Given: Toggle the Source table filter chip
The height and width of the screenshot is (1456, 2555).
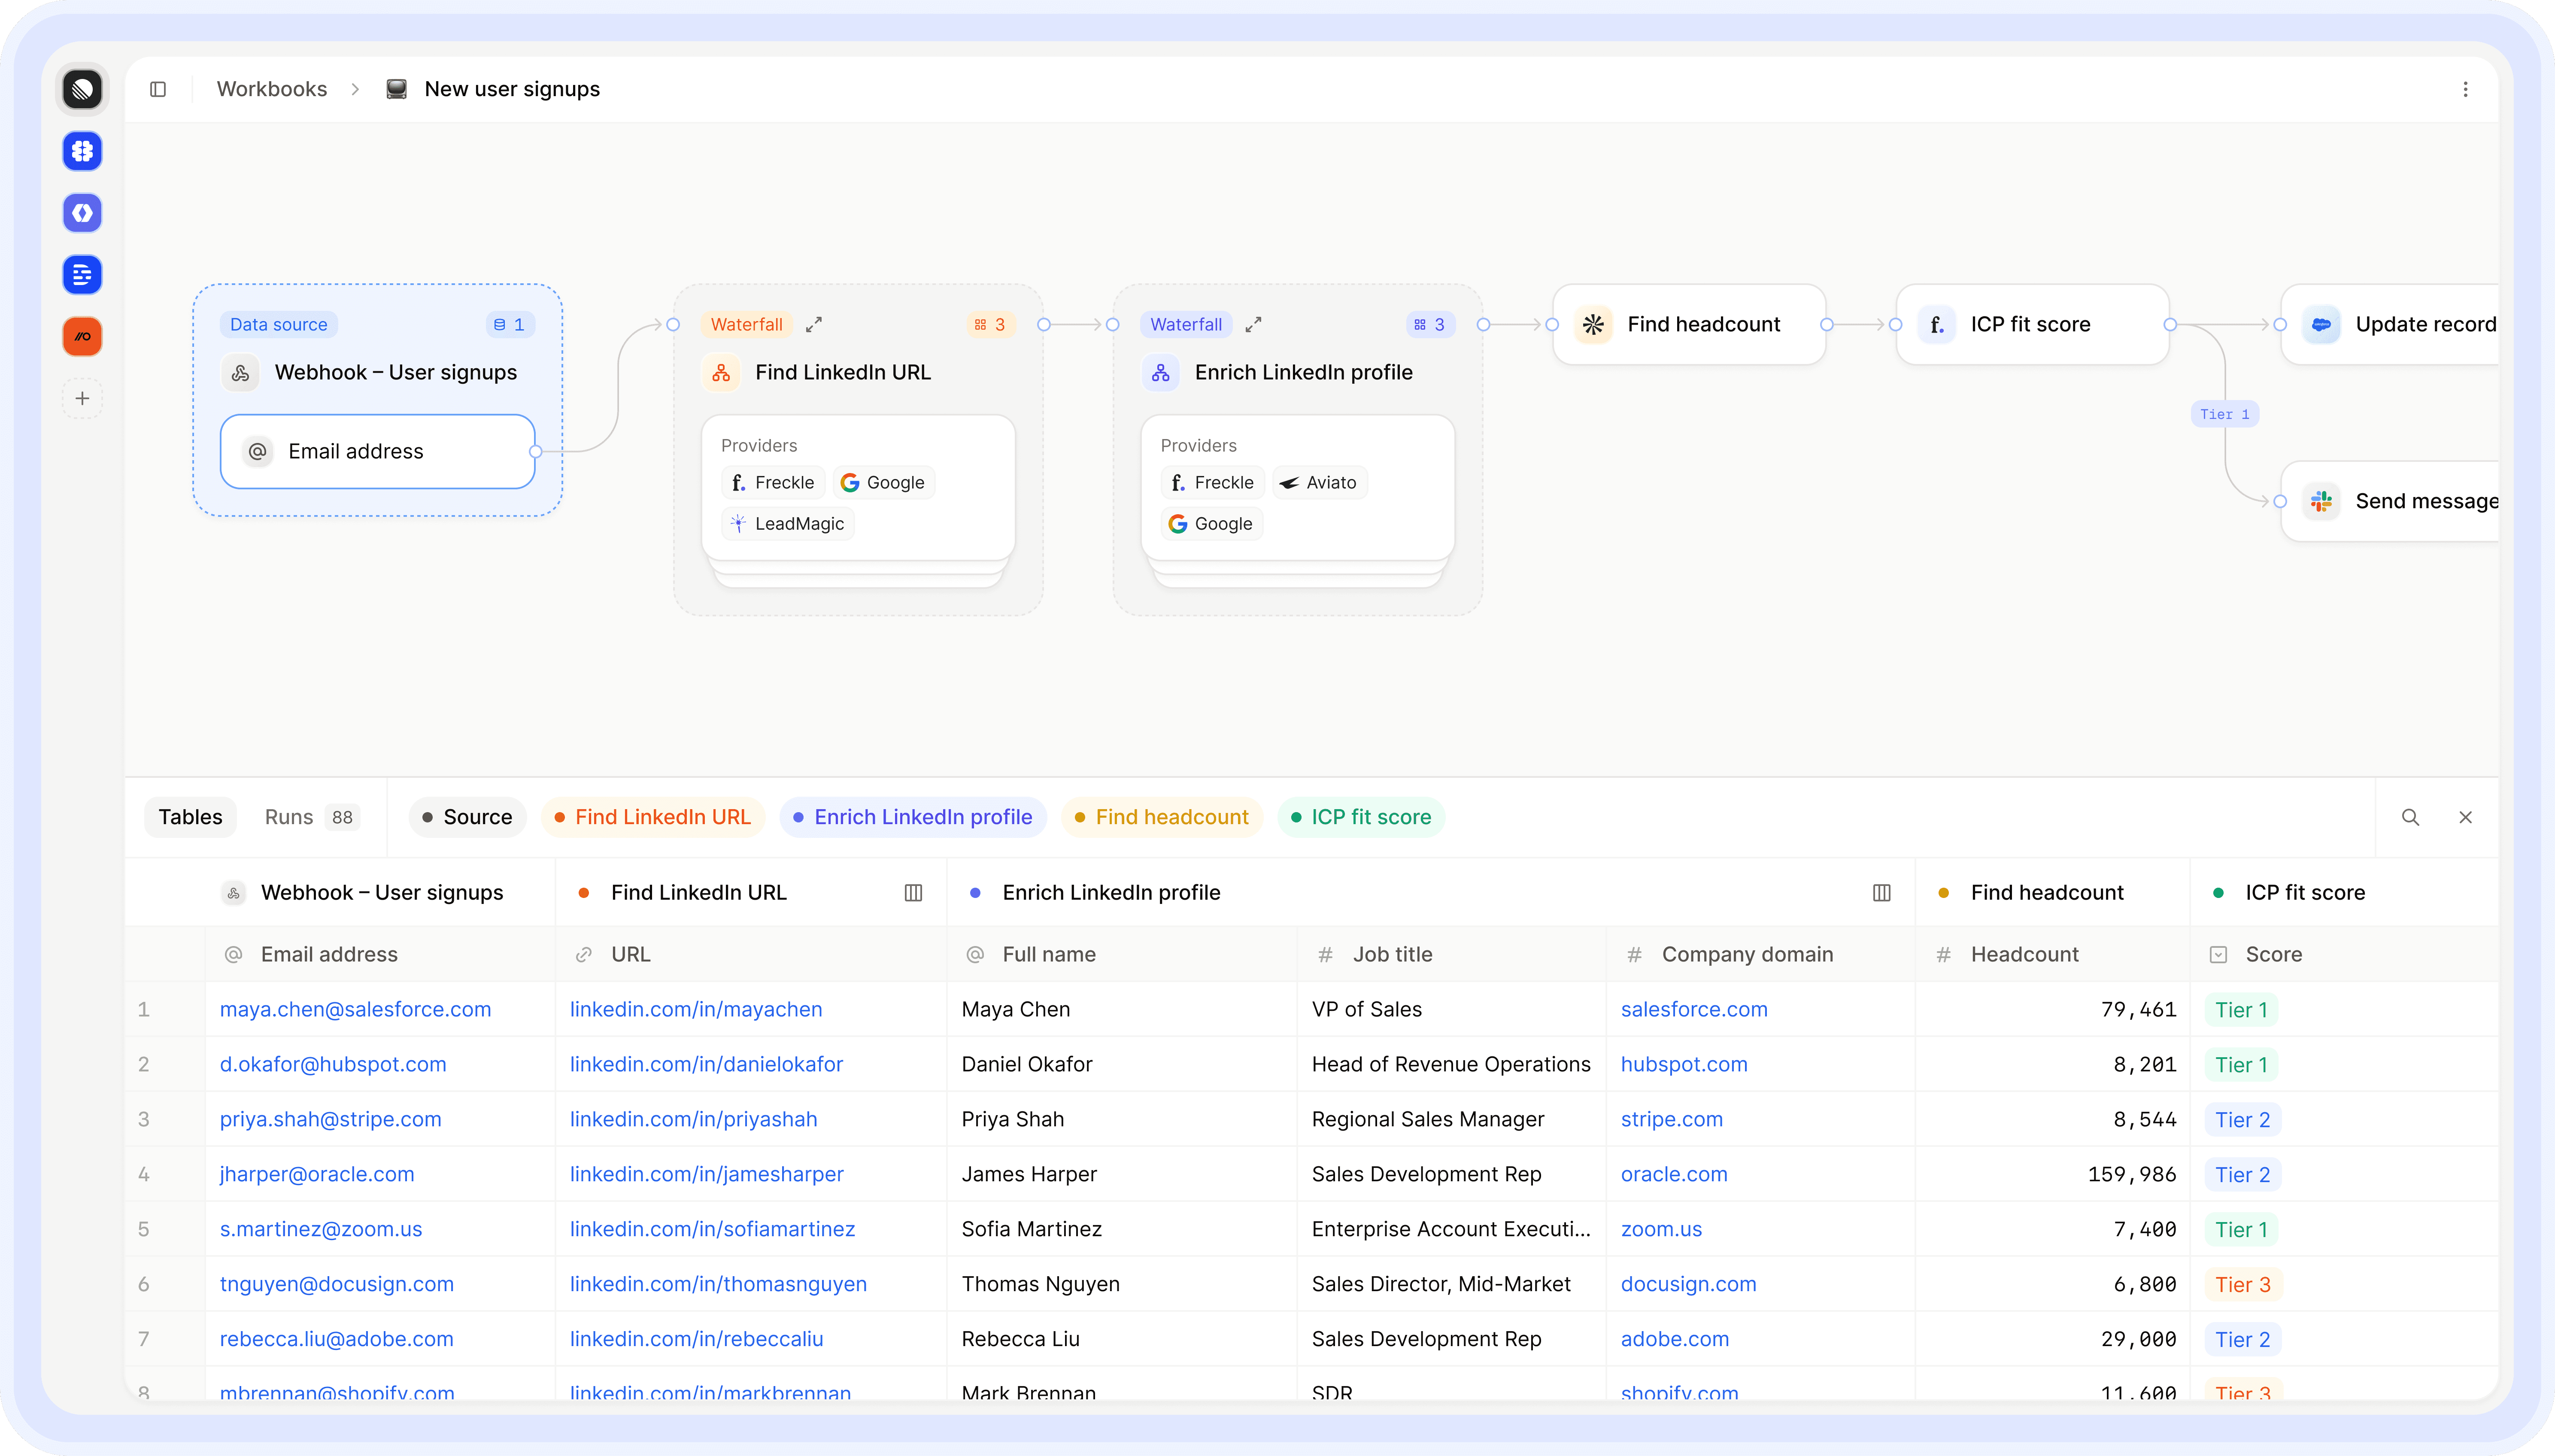Looking at the screenshot, I should 467,817.
